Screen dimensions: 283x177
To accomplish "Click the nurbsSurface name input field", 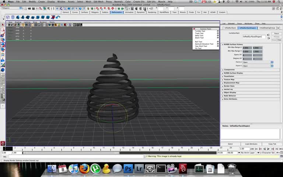I will pos(254,37).
